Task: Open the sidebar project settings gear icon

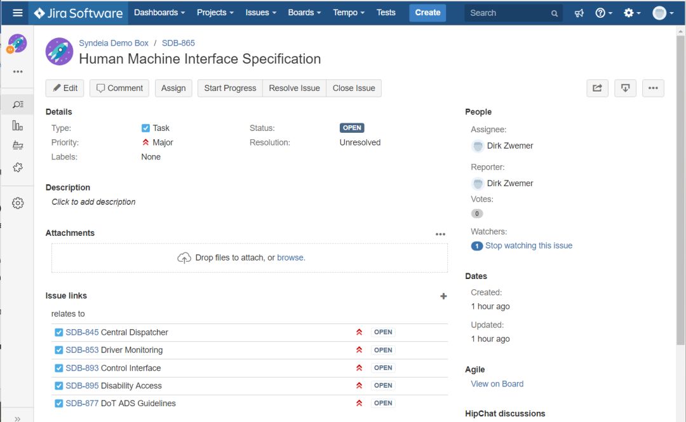Action: 18,203
